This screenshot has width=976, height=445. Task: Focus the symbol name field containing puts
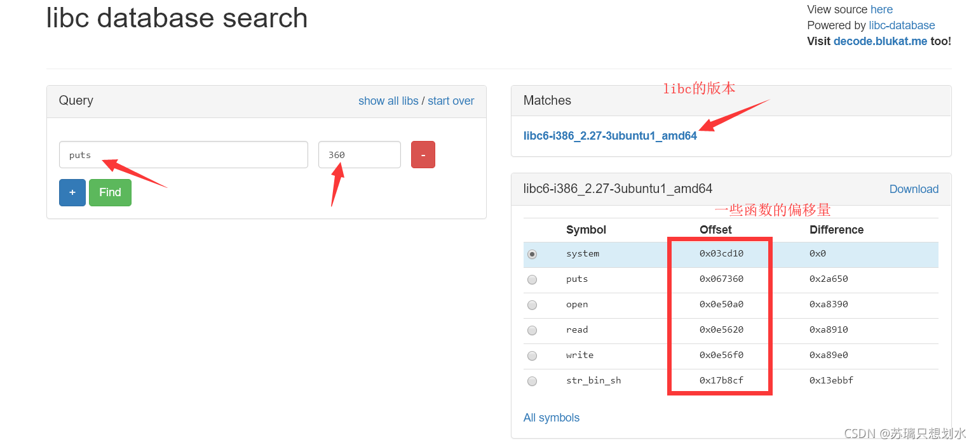[x=184, y=155]
